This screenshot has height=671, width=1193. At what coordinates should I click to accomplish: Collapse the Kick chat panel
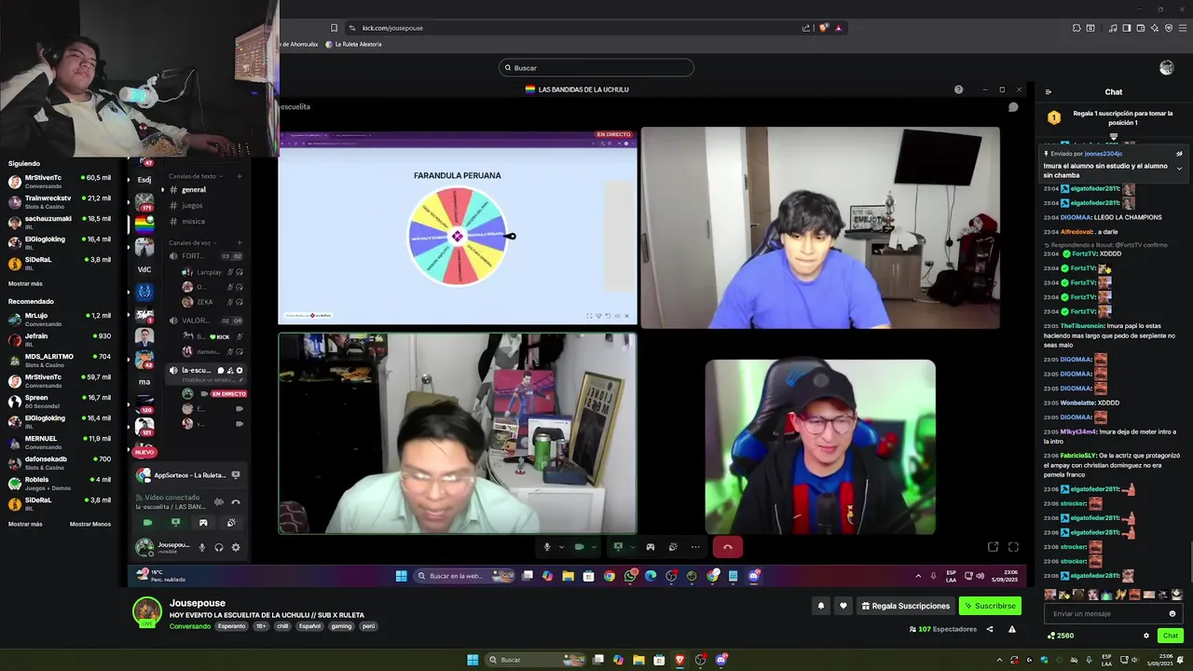(1049, 92)
